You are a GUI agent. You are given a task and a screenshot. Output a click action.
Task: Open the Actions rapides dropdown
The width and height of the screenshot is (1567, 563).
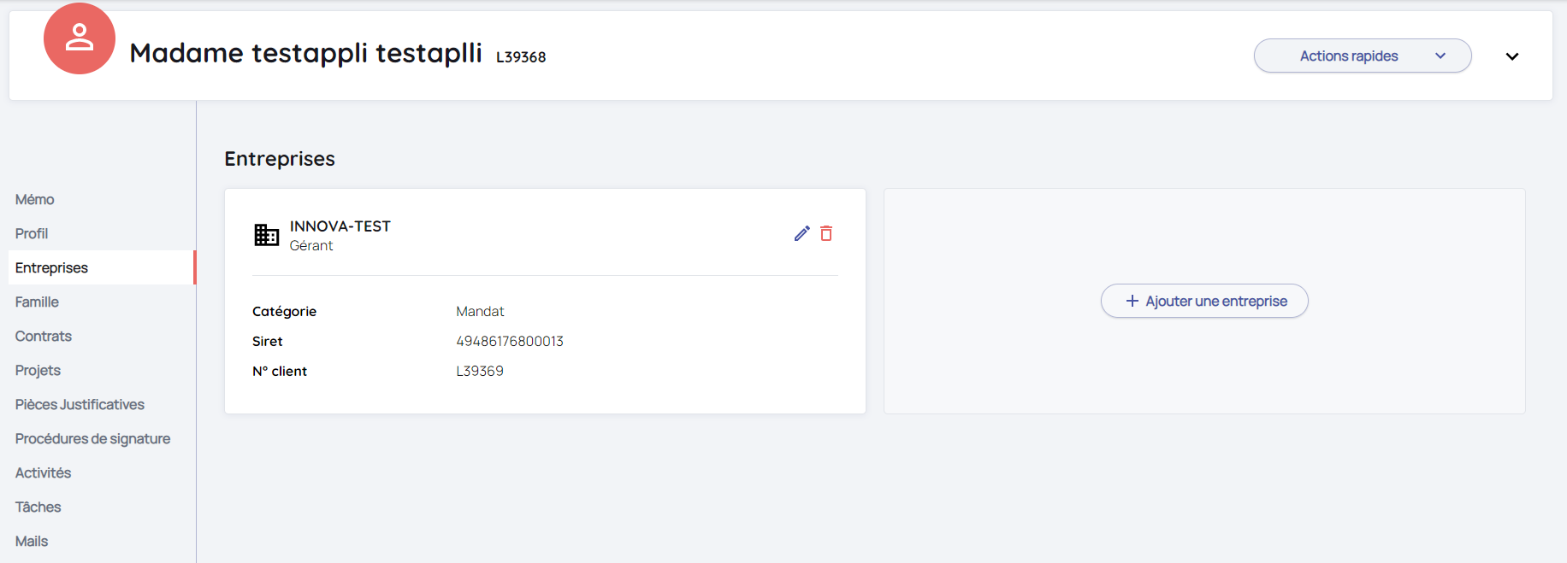click(1362, 56)
